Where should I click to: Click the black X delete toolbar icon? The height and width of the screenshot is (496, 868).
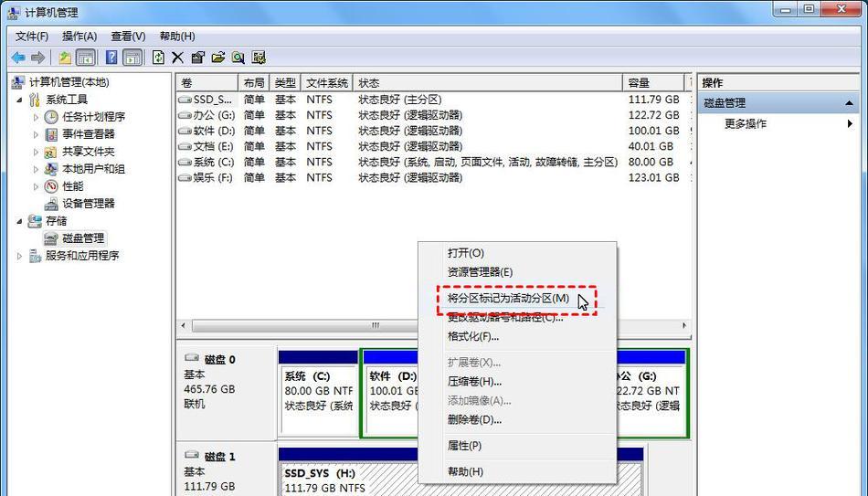(x=177, y=58)
